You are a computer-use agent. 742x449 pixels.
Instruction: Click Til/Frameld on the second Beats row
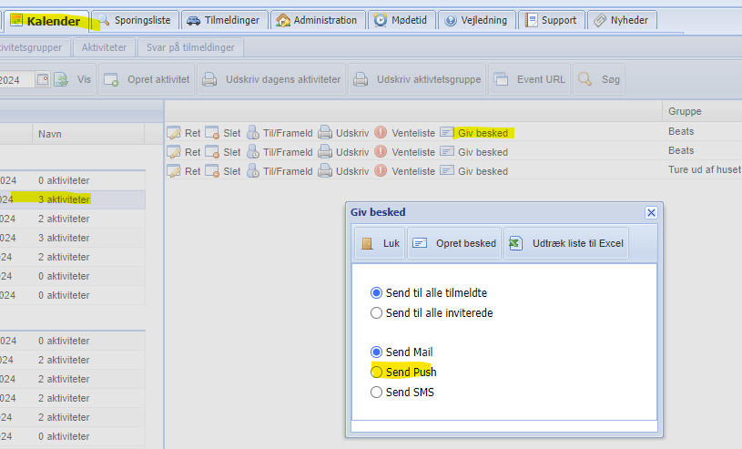(x=280, y=152)
